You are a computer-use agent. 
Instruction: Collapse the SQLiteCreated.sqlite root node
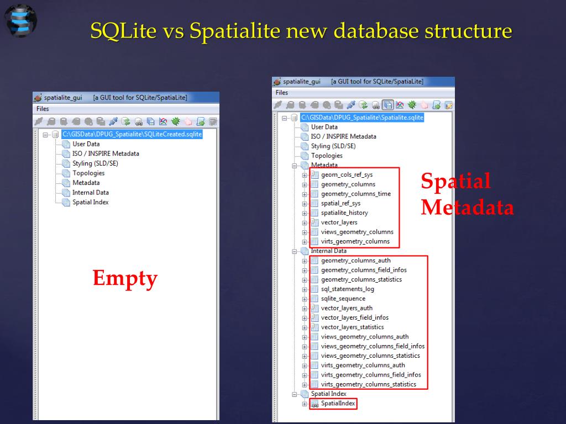coord(45,135)
